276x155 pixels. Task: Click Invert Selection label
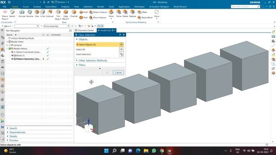pos(83,55)
